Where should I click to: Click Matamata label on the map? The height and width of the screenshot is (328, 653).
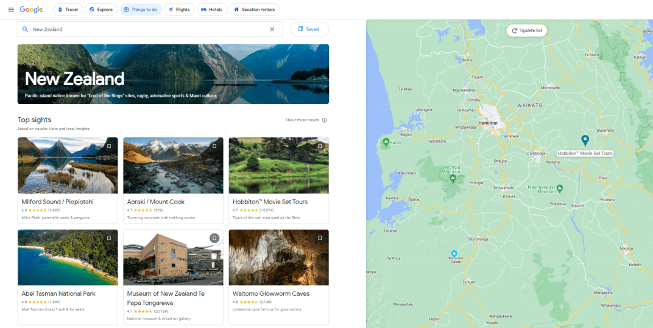pos(605,131)
